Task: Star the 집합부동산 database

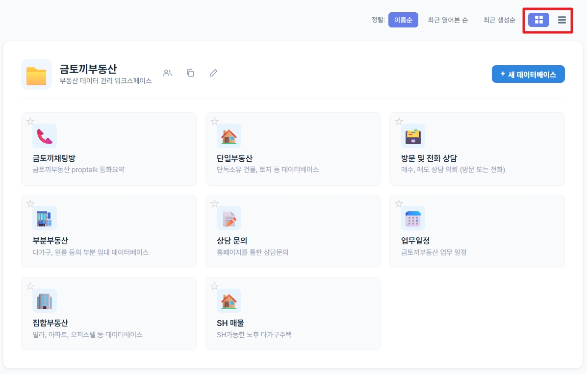Action: 30,286
